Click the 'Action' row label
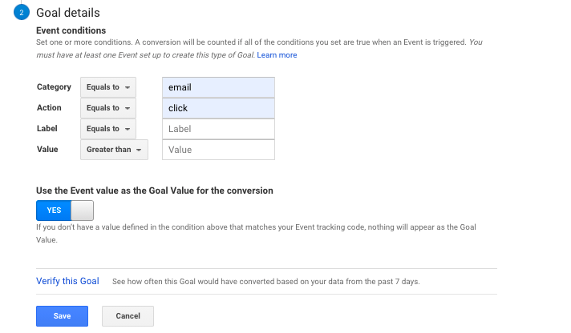Viewport: 571px width, 333px height. pyautogui.click(x=49, y=108)
